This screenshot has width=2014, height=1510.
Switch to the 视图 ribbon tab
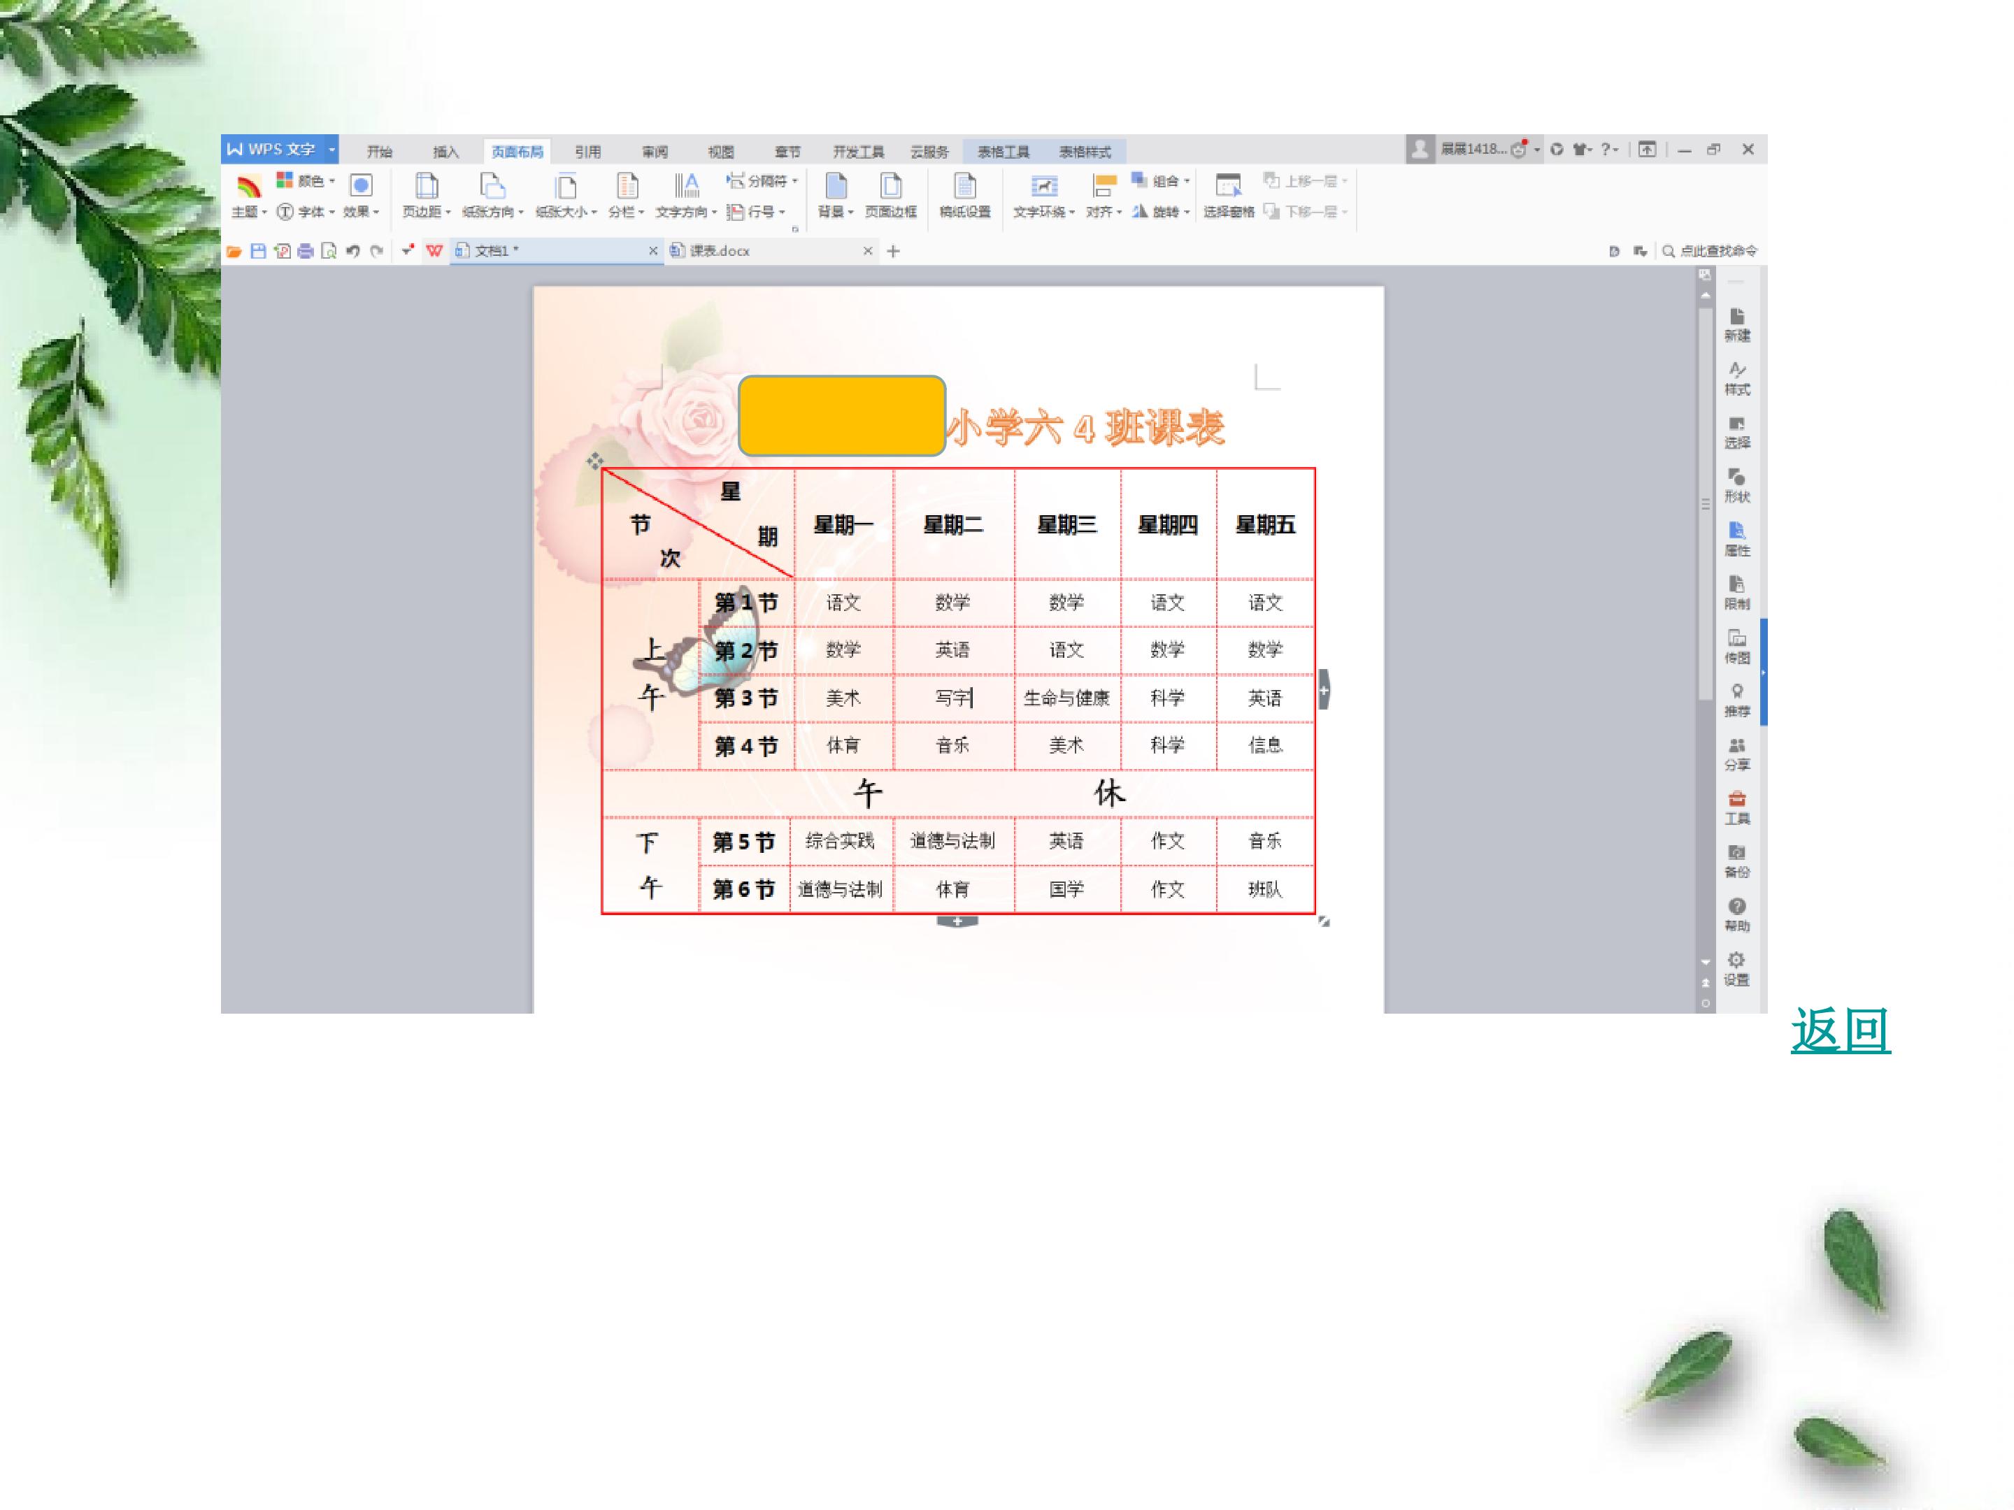click(721, 152)
